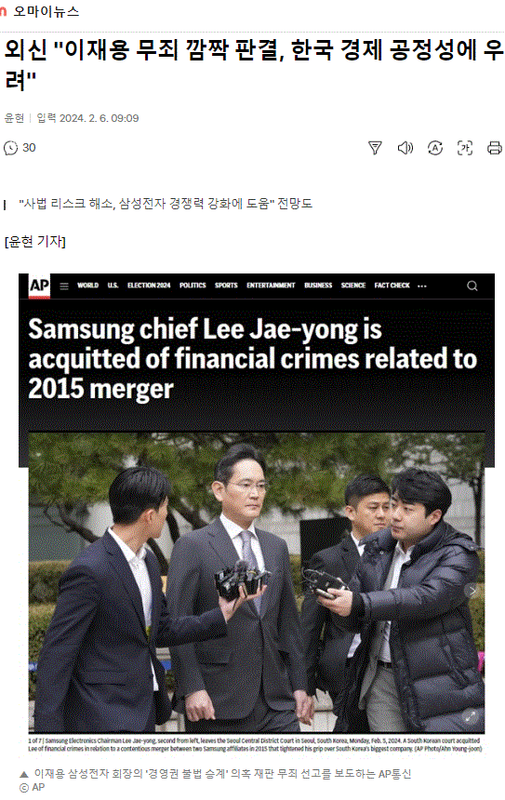
Task: Click the Samsung chief acquittal headline
Action: pyautogui.click(x=253, y=359)
